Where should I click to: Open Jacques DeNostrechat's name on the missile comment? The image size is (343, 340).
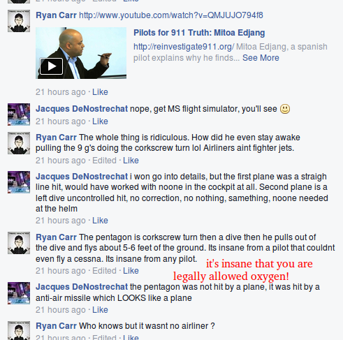click(x=82, y=287)
